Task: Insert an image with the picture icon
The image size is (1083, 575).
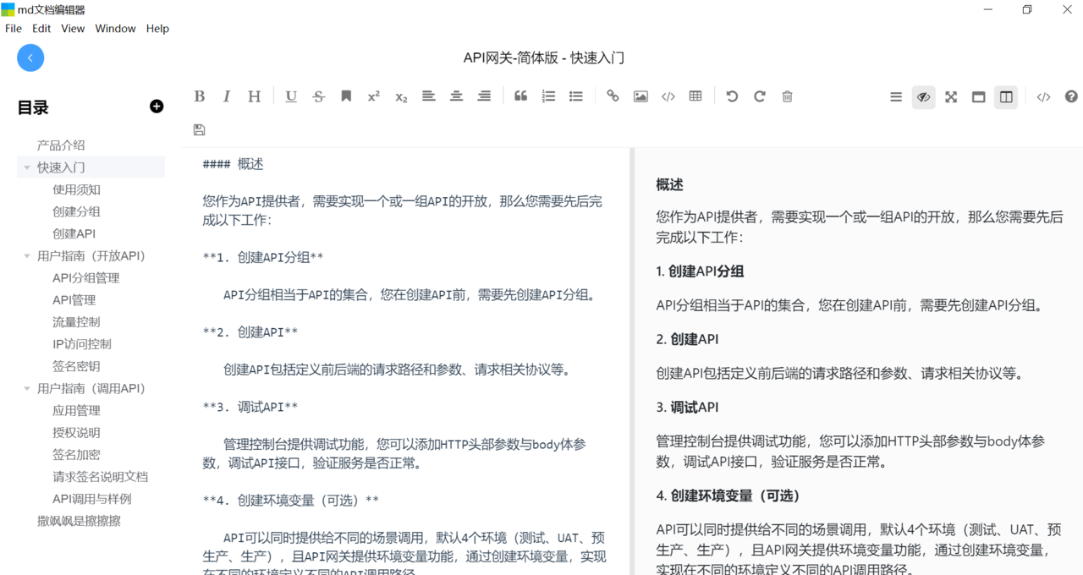Action: pyautogui.click(x=640, y=96)
